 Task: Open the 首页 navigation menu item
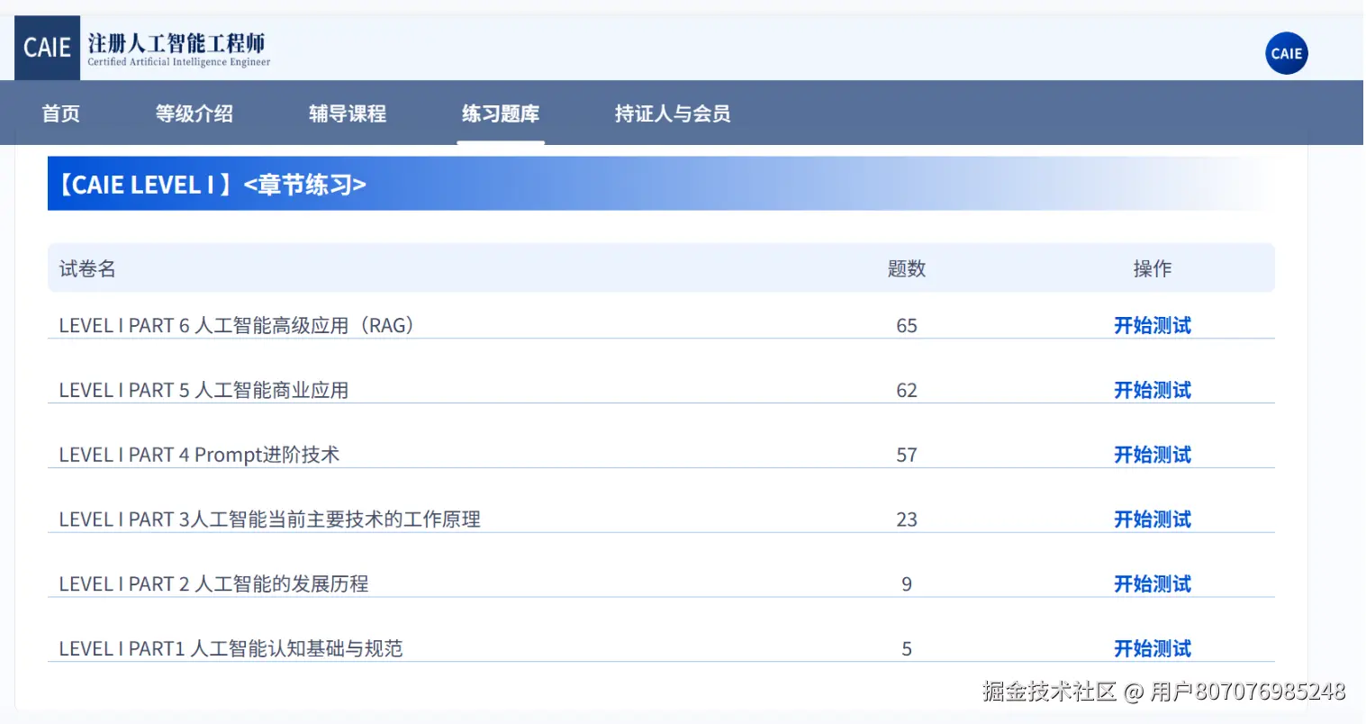59,113
